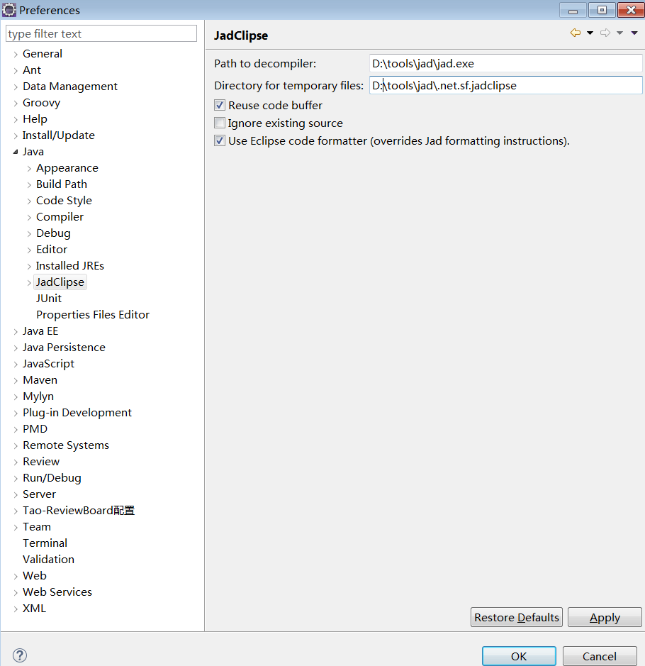Open the preferences view menu arrow
The height and width of the screenshot is (666, 645).
click(x=634, y=33)
